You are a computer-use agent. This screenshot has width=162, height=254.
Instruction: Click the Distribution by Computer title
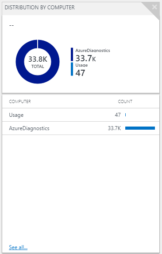40,8
